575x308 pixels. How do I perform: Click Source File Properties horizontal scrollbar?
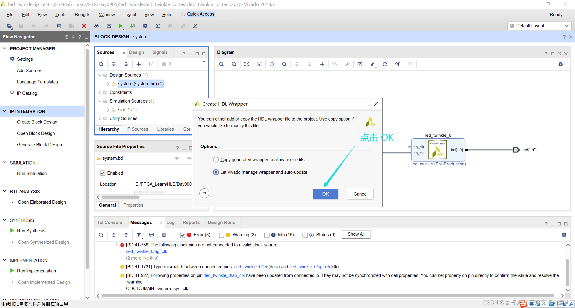coord(120,197)
